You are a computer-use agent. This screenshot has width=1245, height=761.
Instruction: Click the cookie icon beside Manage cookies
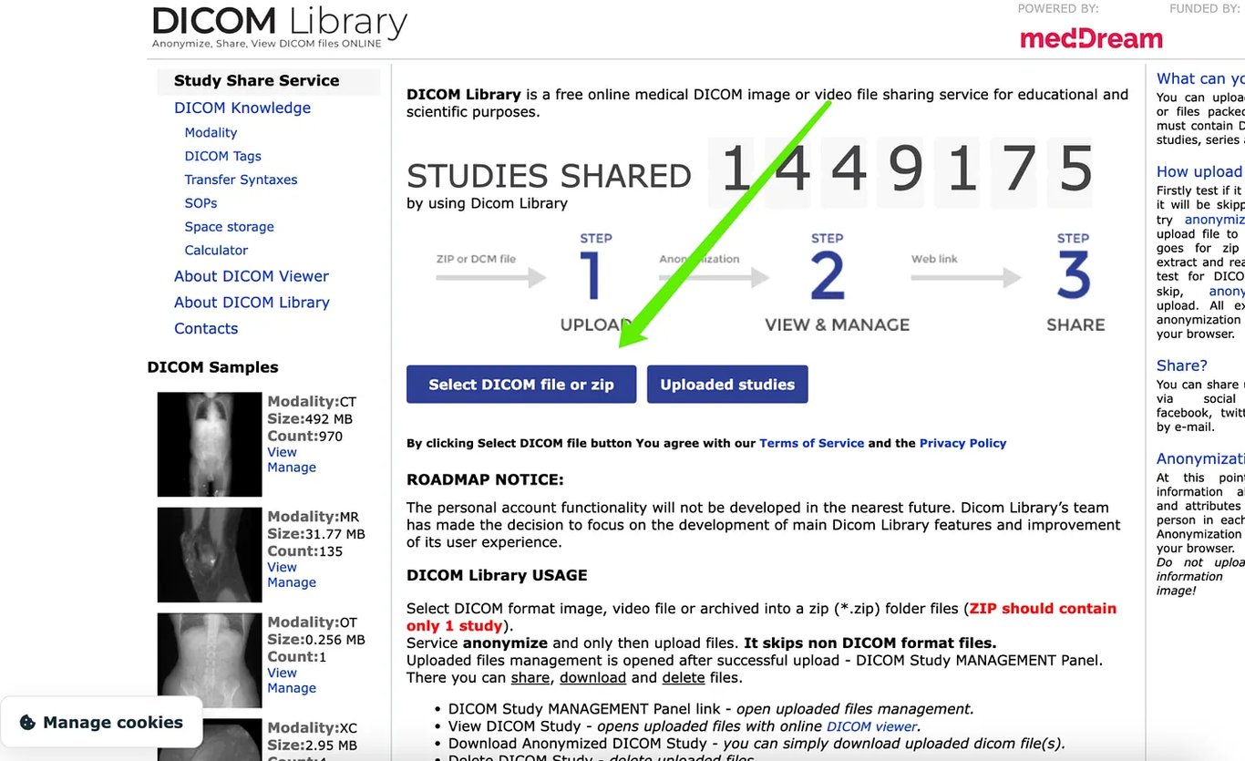tap(27, 723)
